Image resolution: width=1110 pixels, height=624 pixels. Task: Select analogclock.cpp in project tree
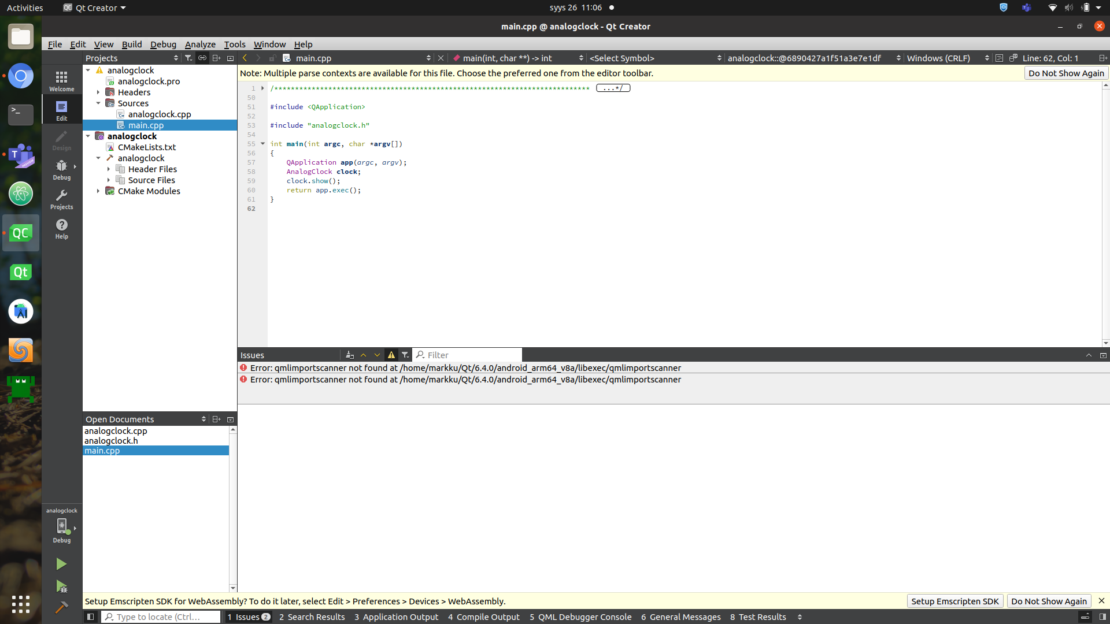pos(160,114)
